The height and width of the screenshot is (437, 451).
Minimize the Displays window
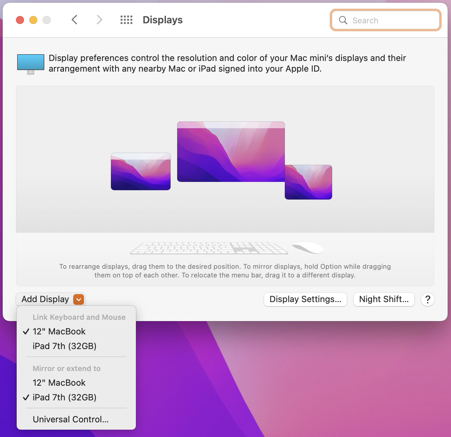click(x=33, y=20)
